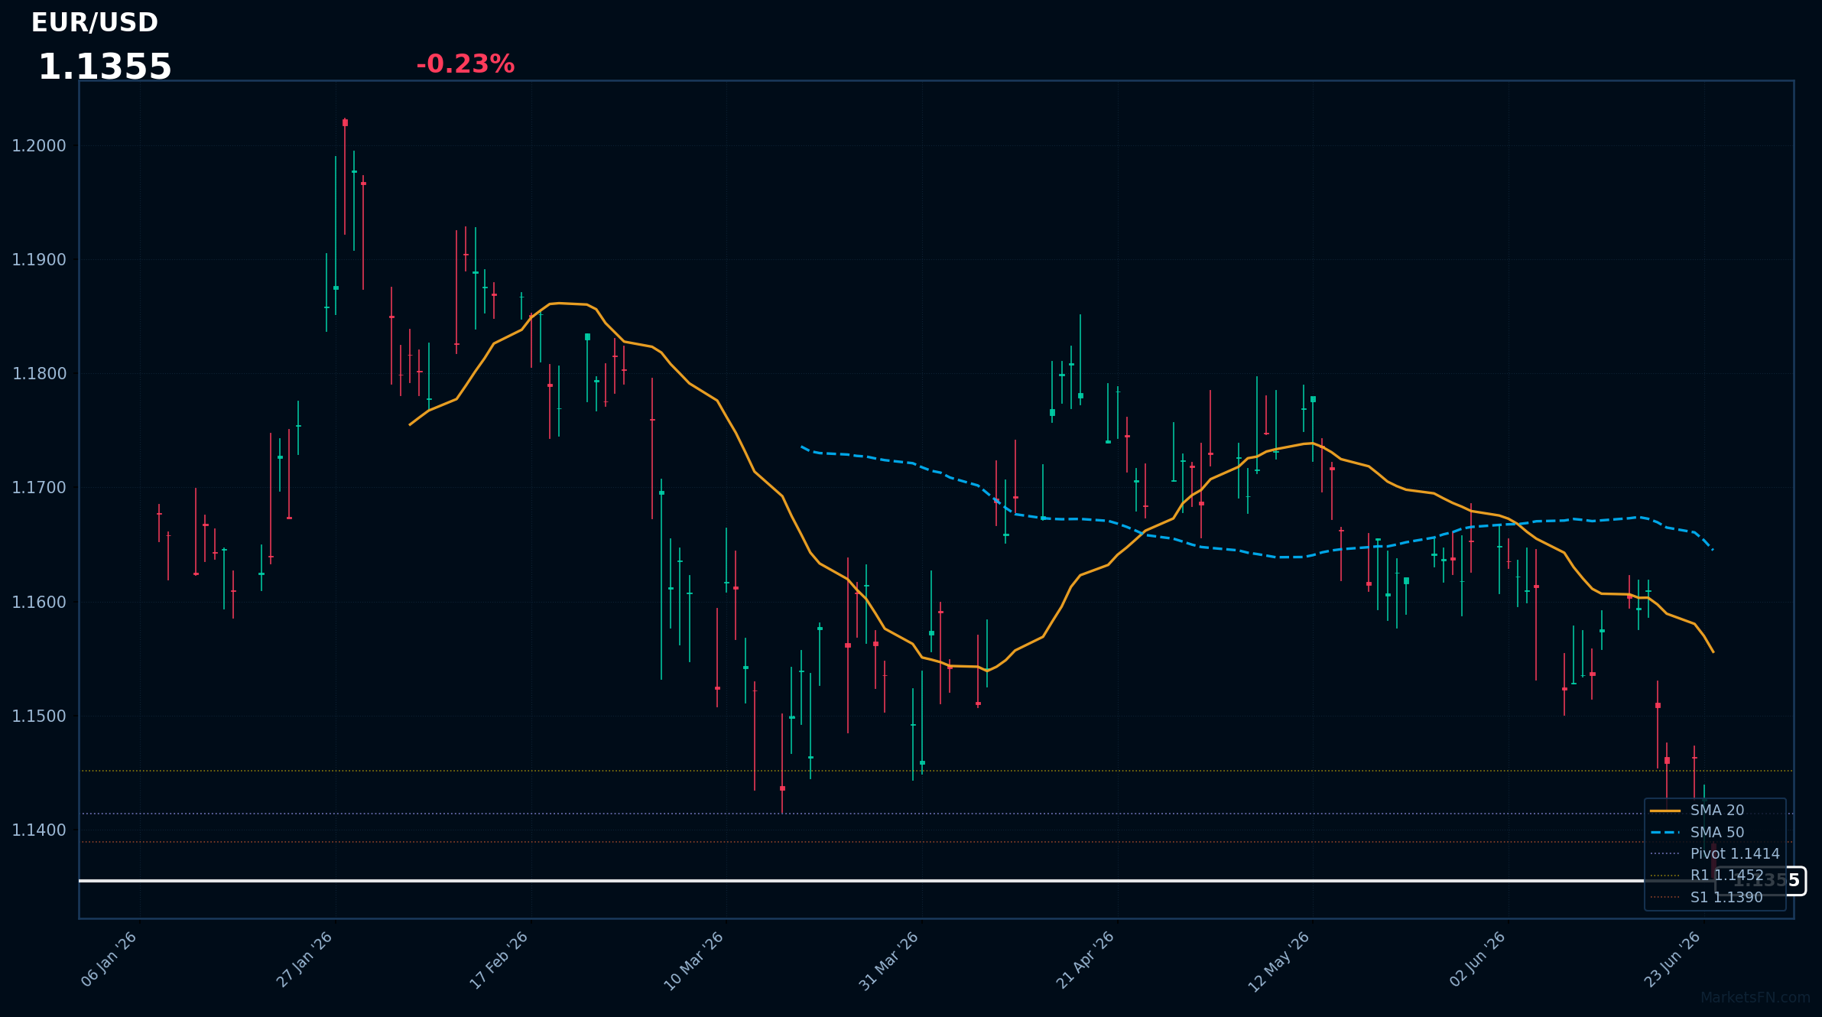The image size is (1822, 1017).
Task: Click the 21 Apr '26 date label
Action: [x=1085, y=960]
